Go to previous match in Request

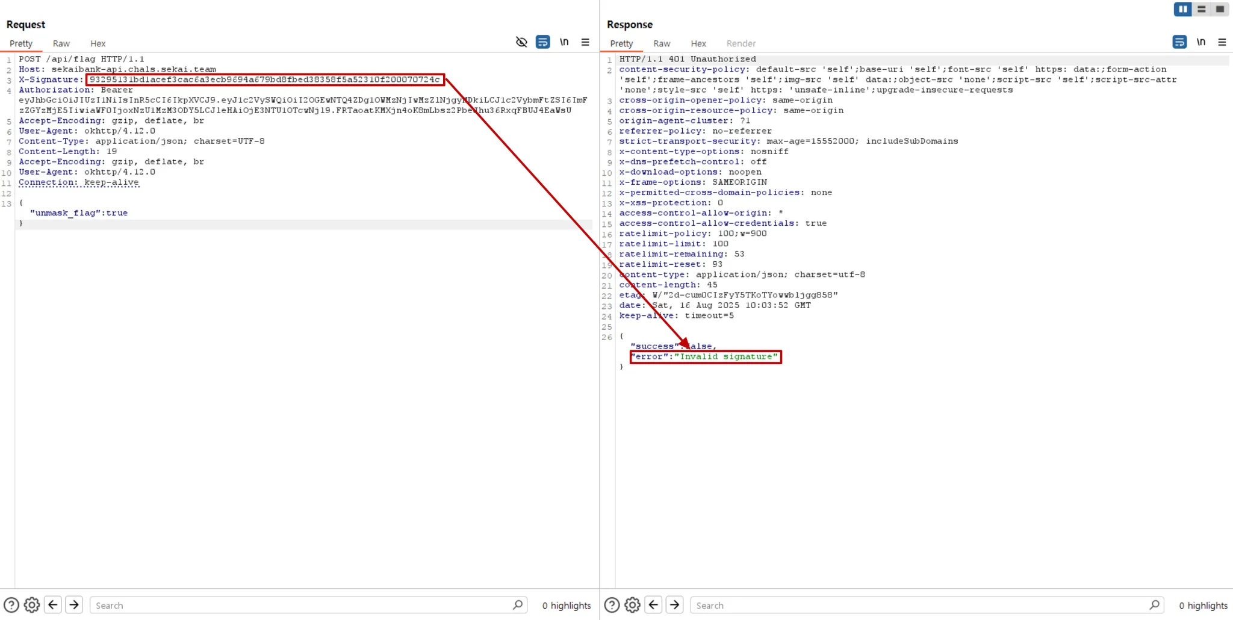coord(53,605)
